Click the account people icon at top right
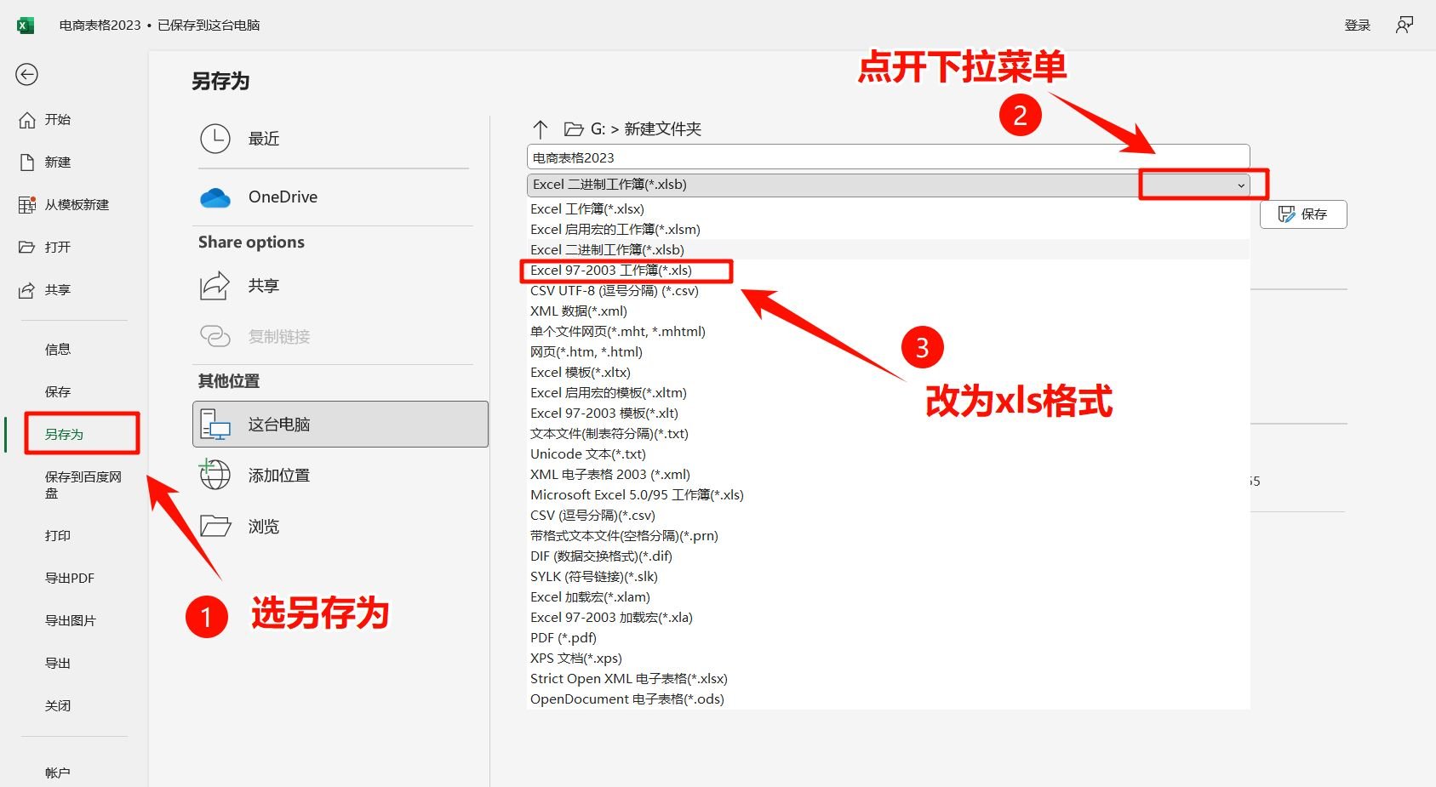1436x787 pixels. coord(1405,25)
